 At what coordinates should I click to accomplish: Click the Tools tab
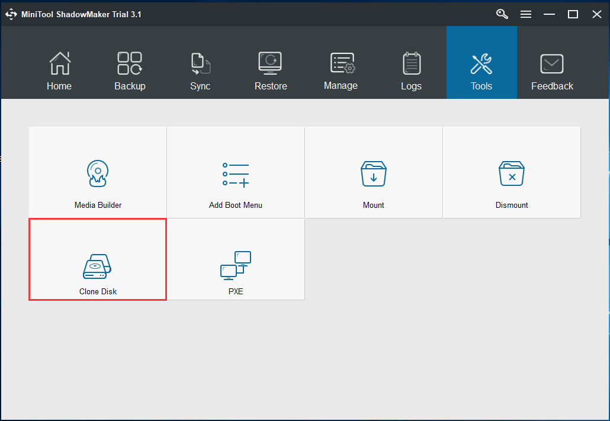(481, 63)
